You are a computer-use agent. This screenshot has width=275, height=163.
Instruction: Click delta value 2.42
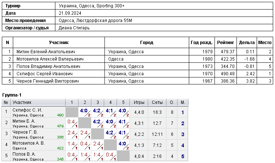point(250,74)
